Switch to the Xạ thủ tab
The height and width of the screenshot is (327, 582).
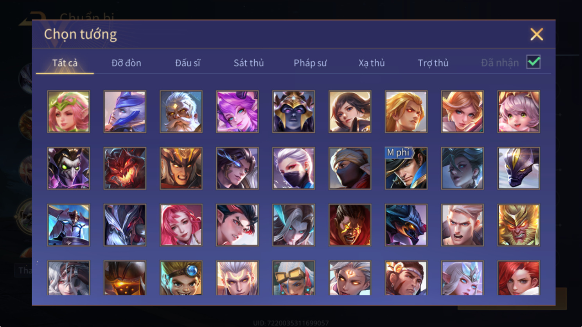coord(372,63)
